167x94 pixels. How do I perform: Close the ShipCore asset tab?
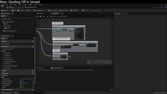[22, 7]
